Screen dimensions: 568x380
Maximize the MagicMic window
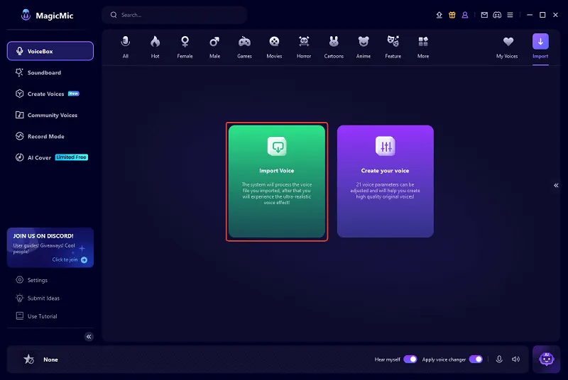pos(542,15)
